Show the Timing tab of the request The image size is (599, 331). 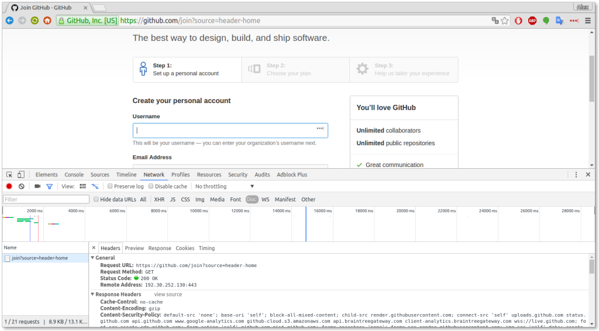click(x=206, y=248)
